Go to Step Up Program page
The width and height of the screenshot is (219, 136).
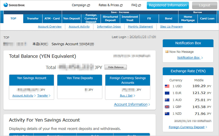(171, 27)
